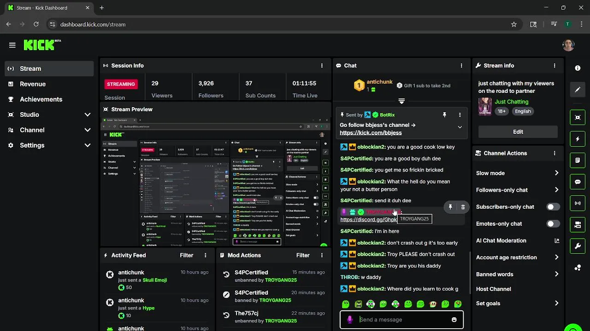
Task: Delete the hovered TROYGANG25 chat message
Action: coord(463,207)
